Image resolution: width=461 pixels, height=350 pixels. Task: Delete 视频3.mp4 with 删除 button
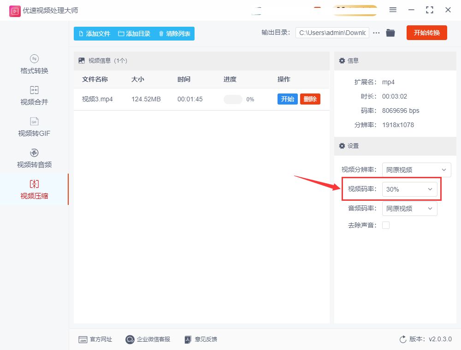tap(310, 99)
